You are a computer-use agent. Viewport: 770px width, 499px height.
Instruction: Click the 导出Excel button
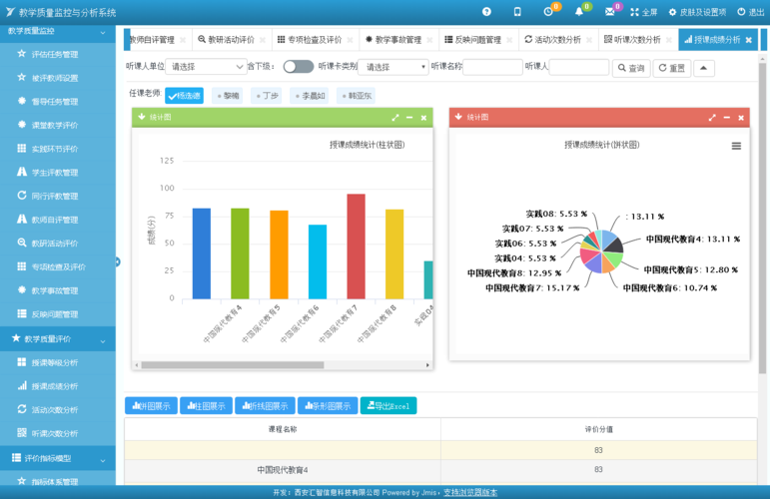point(388,406)
